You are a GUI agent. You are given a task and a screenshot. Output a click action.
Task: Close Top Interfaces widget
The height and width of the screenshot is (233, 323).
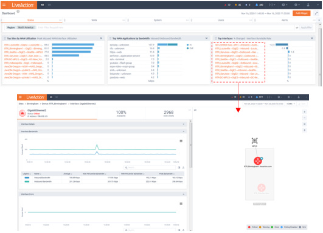[x=312, y=38]
